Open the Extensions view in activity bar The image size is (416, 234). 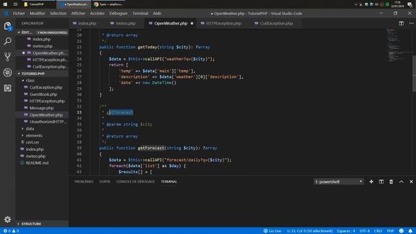tap(7, 88)
